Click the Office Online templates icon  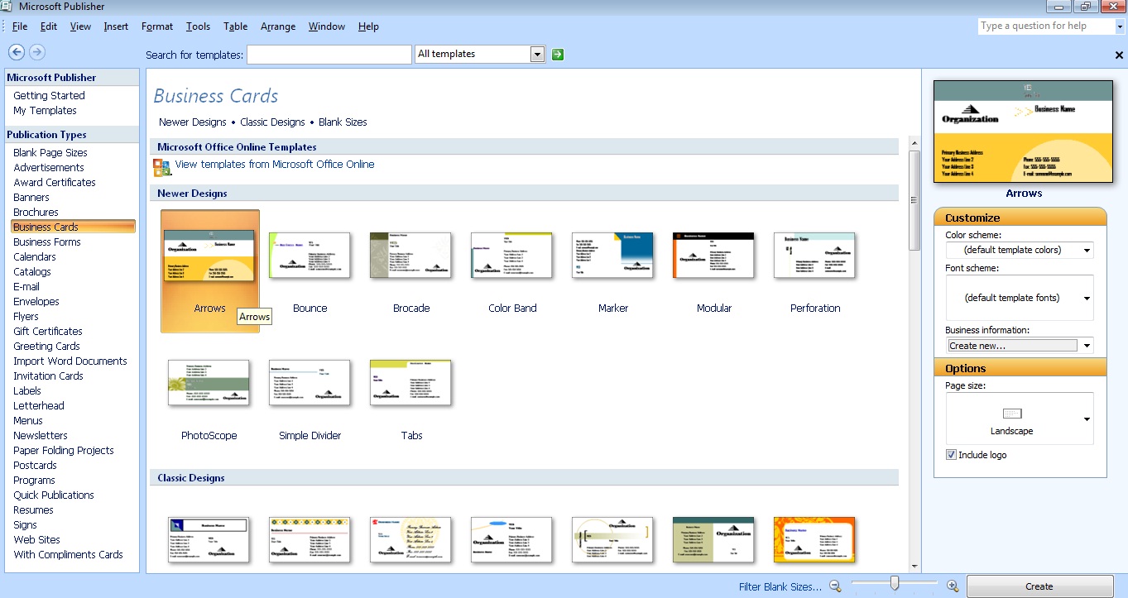pos(161,167)
